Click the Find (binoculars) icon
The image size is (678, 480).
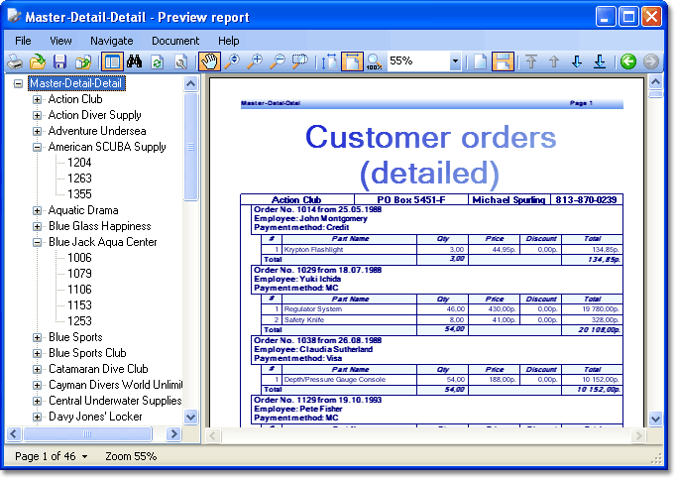pyautogui.click(x=135, y=61)
